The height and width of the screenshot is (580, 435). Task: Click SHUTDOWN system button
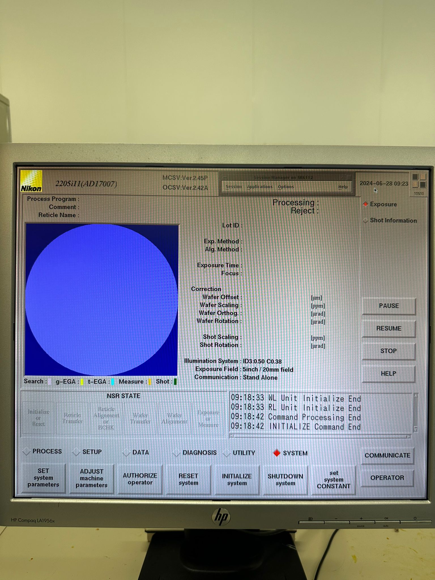click(x=285, y=480)
